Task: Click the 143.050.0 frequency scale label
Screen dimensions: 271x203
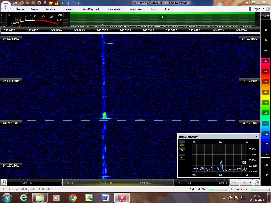Action: point(102,30)
